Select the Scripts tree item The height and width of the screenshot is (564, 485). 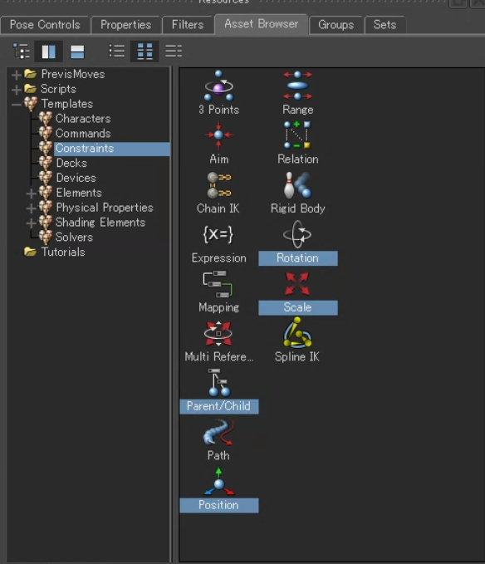[x=58, y=89]
